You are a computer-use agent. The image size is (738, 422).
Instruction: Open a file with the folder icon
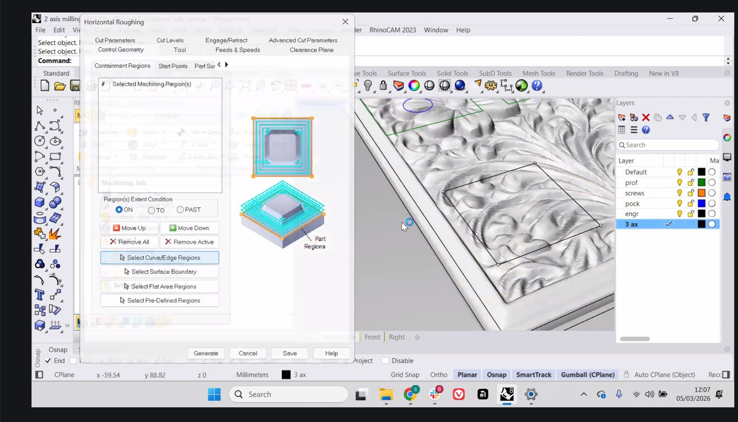(60, 86)
